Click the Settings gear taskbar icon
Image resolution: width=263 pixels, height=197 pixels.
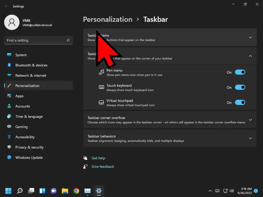(x=99, y=191)
